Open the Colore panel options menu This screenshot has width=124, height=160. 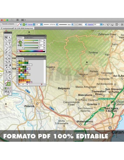click(x=45, y=38)
